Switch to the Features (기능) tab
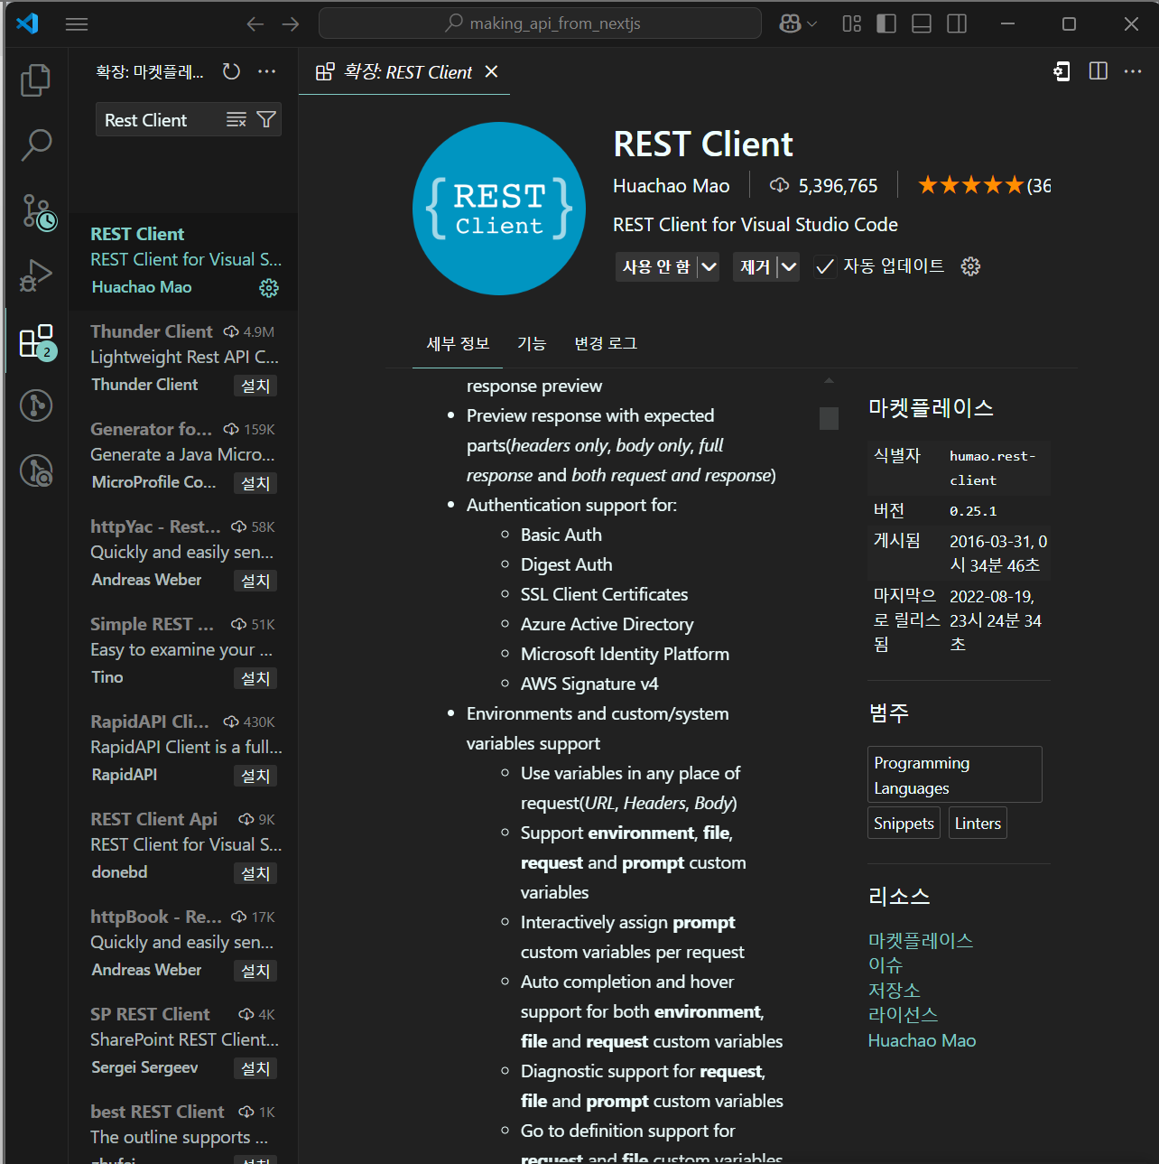Image resolution: width=1159 pixels, height=1164 pixels. click(x=532, y=343)
